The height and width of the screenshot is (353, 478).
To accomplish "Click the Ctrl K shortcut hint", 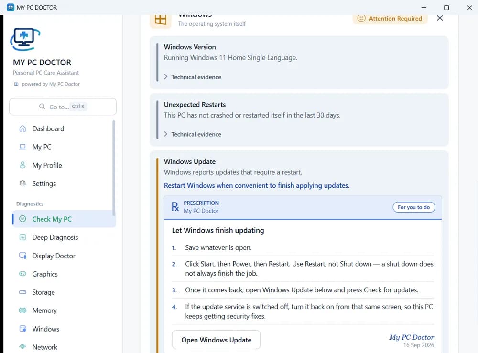I will coord(78,107).
